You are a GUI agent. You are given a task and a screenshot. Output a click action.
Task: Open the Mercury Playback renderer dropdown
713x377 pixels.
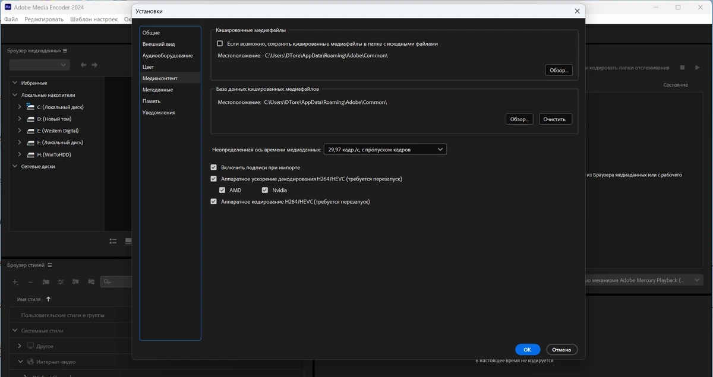643,280
